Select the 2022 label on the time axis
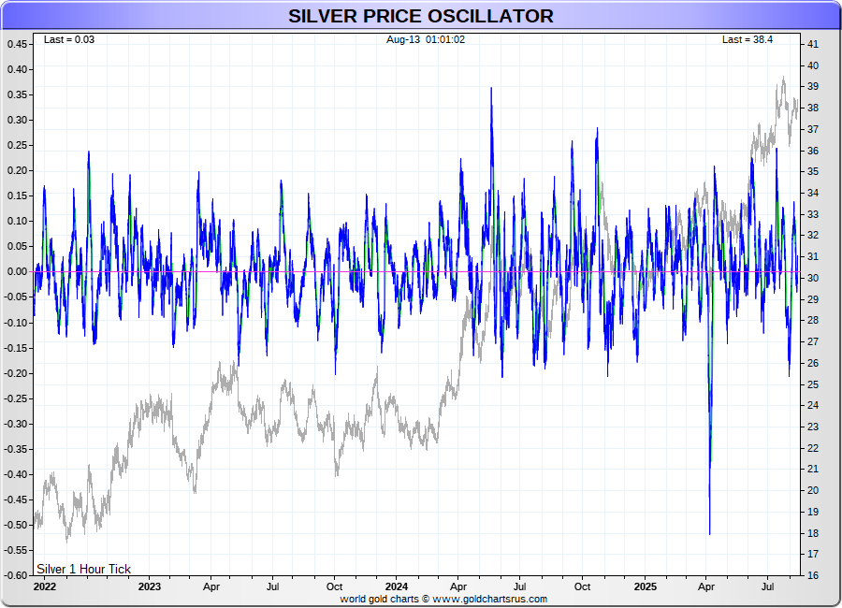The image size is (842, 608). 45,586
